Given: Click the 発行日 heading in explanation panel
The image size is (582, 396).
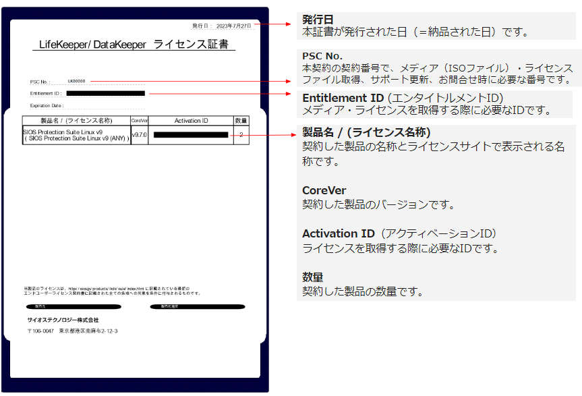Looking at the screenshot, I should tap(318, 20).
